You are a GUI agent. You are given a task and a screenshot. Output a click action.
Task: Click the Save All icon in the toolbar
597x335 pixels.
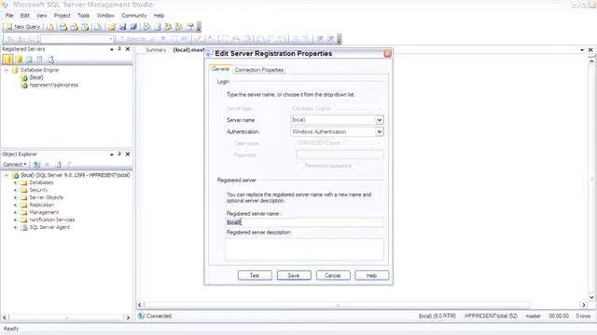pos(133,27)
